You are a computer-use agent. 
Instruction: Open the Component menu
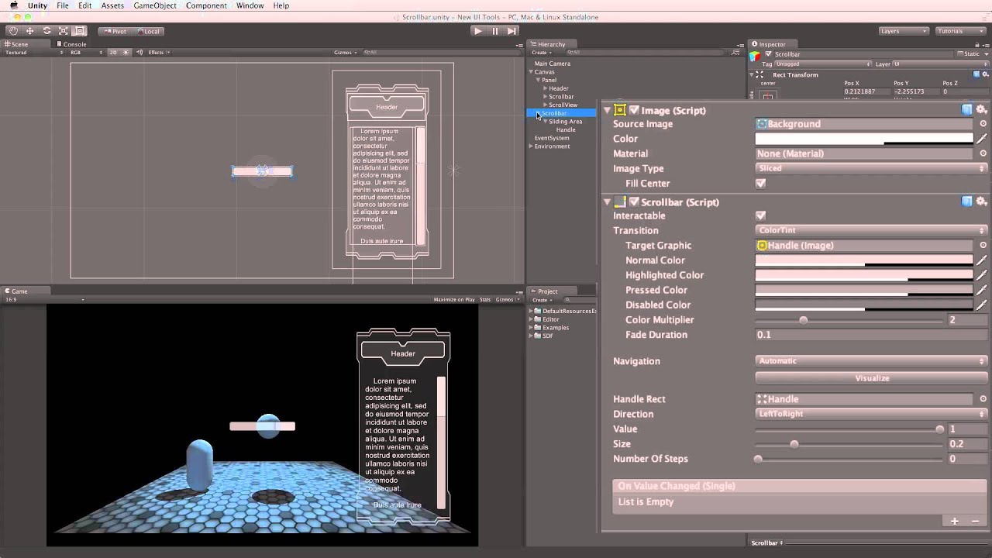pyautogui.click(x=206, y=5)
